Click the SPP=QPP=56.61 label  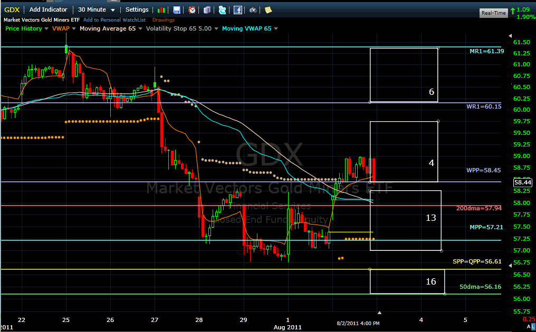click(x=477, y=261)
